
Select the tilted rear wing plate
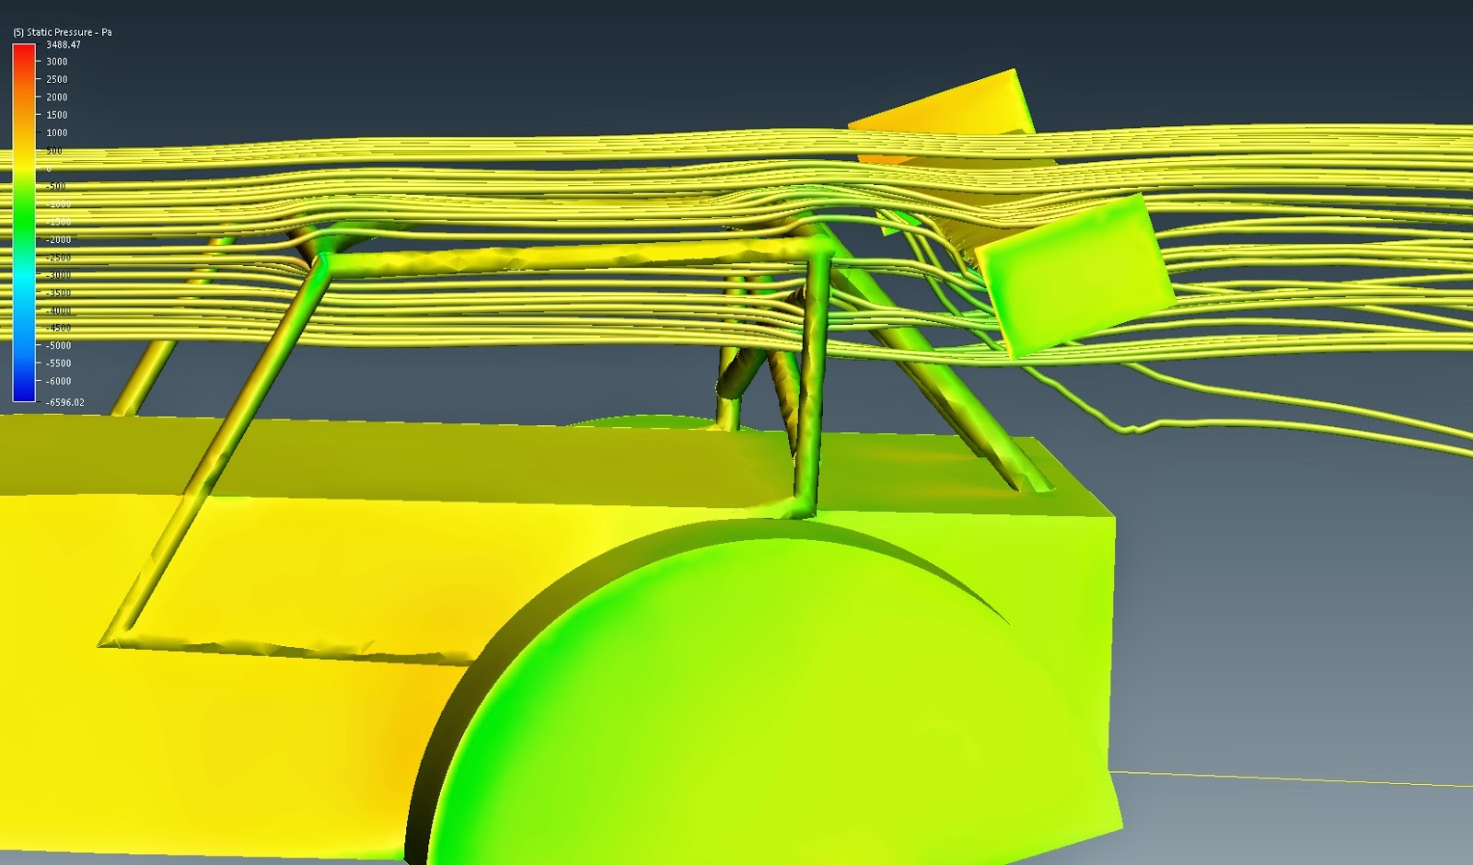(x=1075, y=276)
